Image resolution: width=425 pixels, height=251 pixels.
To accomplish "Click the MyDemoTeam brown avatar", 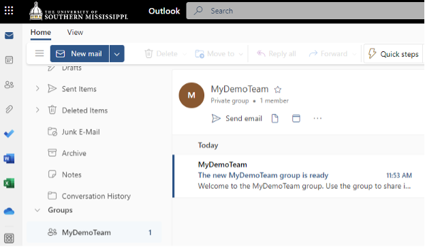I will pos(191,95).
